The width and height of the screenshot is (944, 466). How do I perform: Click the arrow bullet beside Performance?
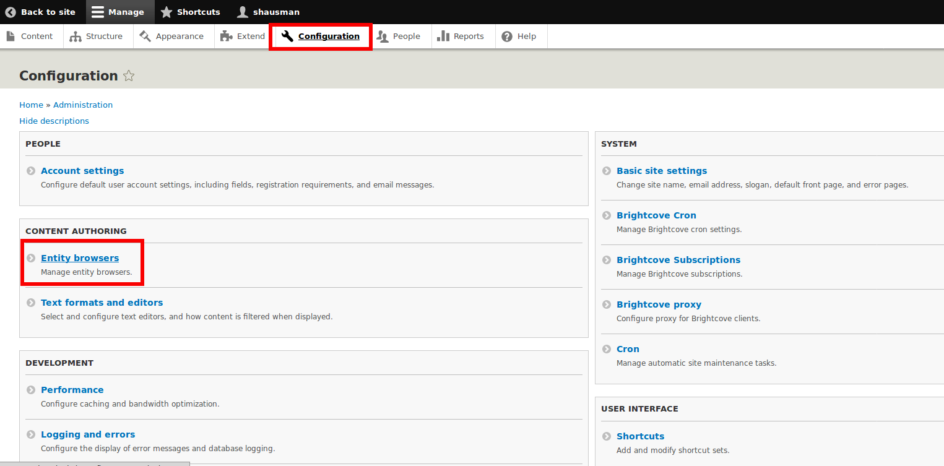(x=31, y=390)
